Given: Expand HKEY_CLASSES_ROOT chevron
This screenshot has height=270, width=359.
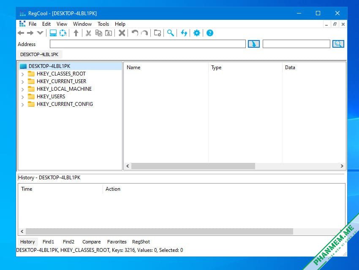Looking at the screenshot, I should pyautogui.click(x=22, y=74).
